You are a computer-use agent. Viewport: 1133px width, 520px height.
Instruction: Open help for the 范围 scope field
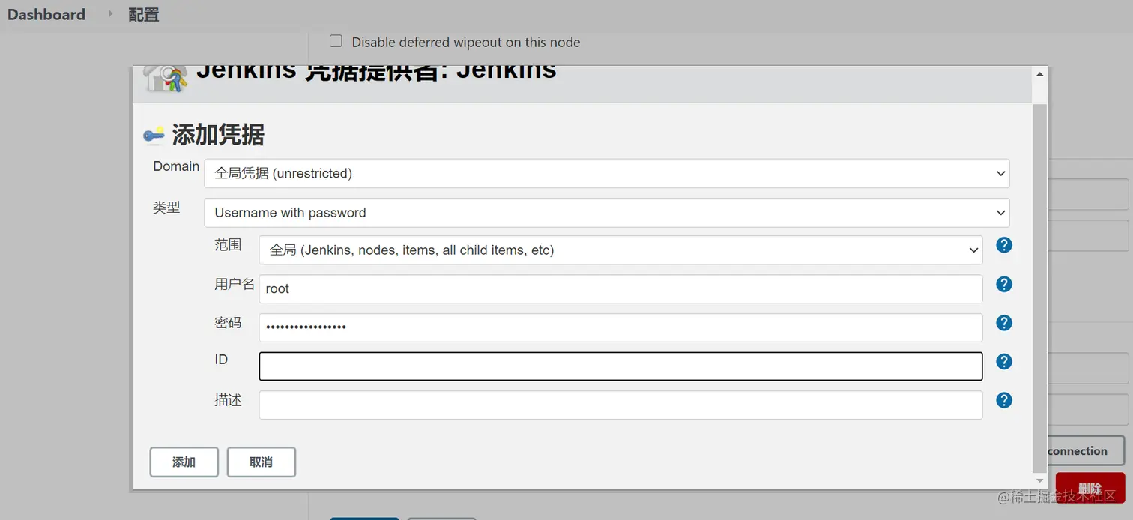1004,245
